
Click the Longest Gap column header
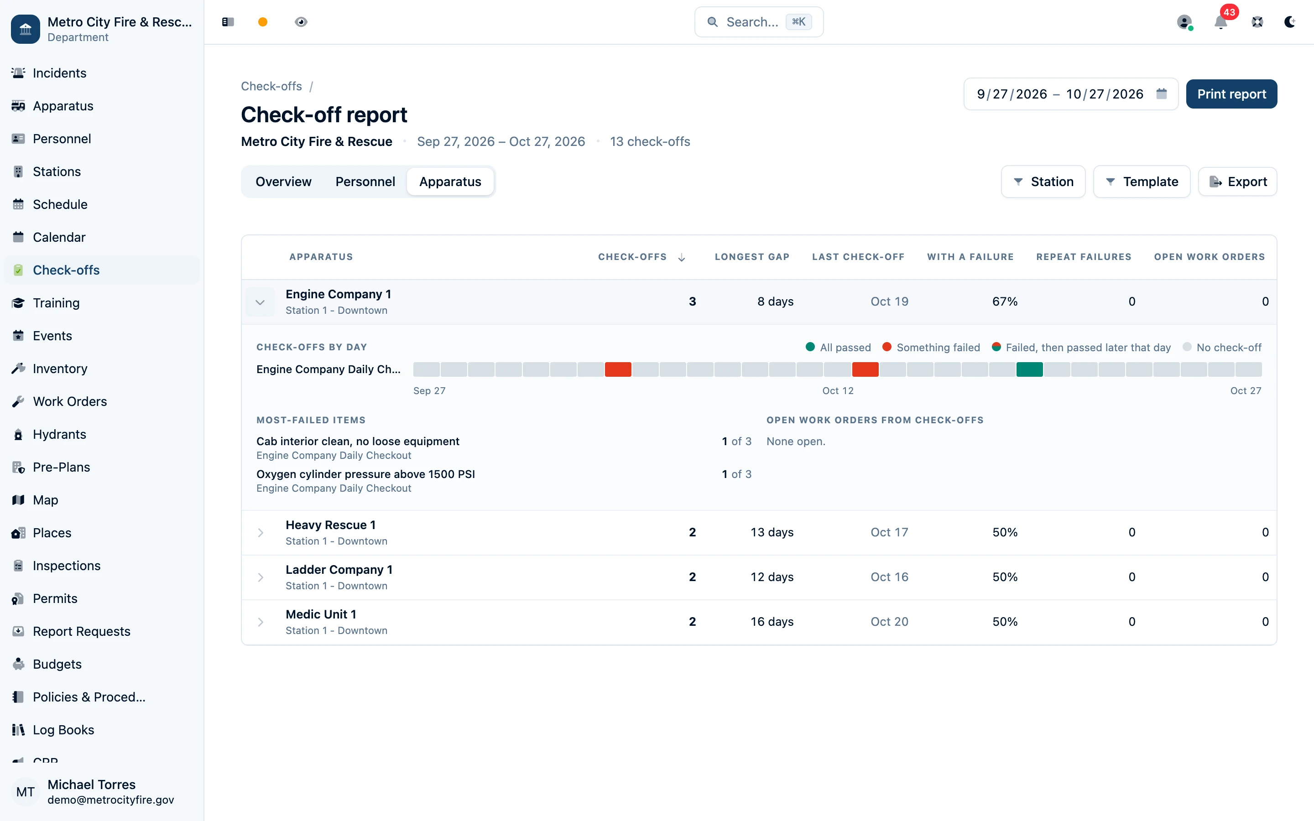coord(751,257)
